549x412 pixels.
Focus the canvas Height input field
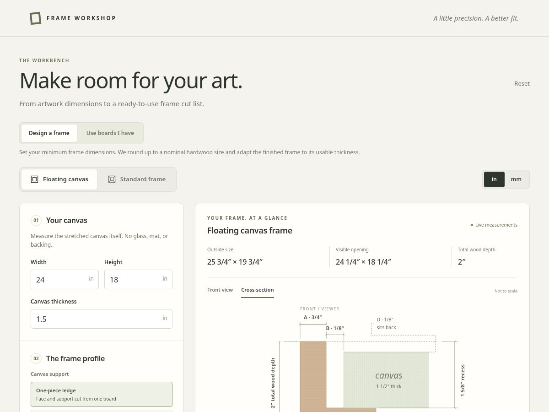138,279
